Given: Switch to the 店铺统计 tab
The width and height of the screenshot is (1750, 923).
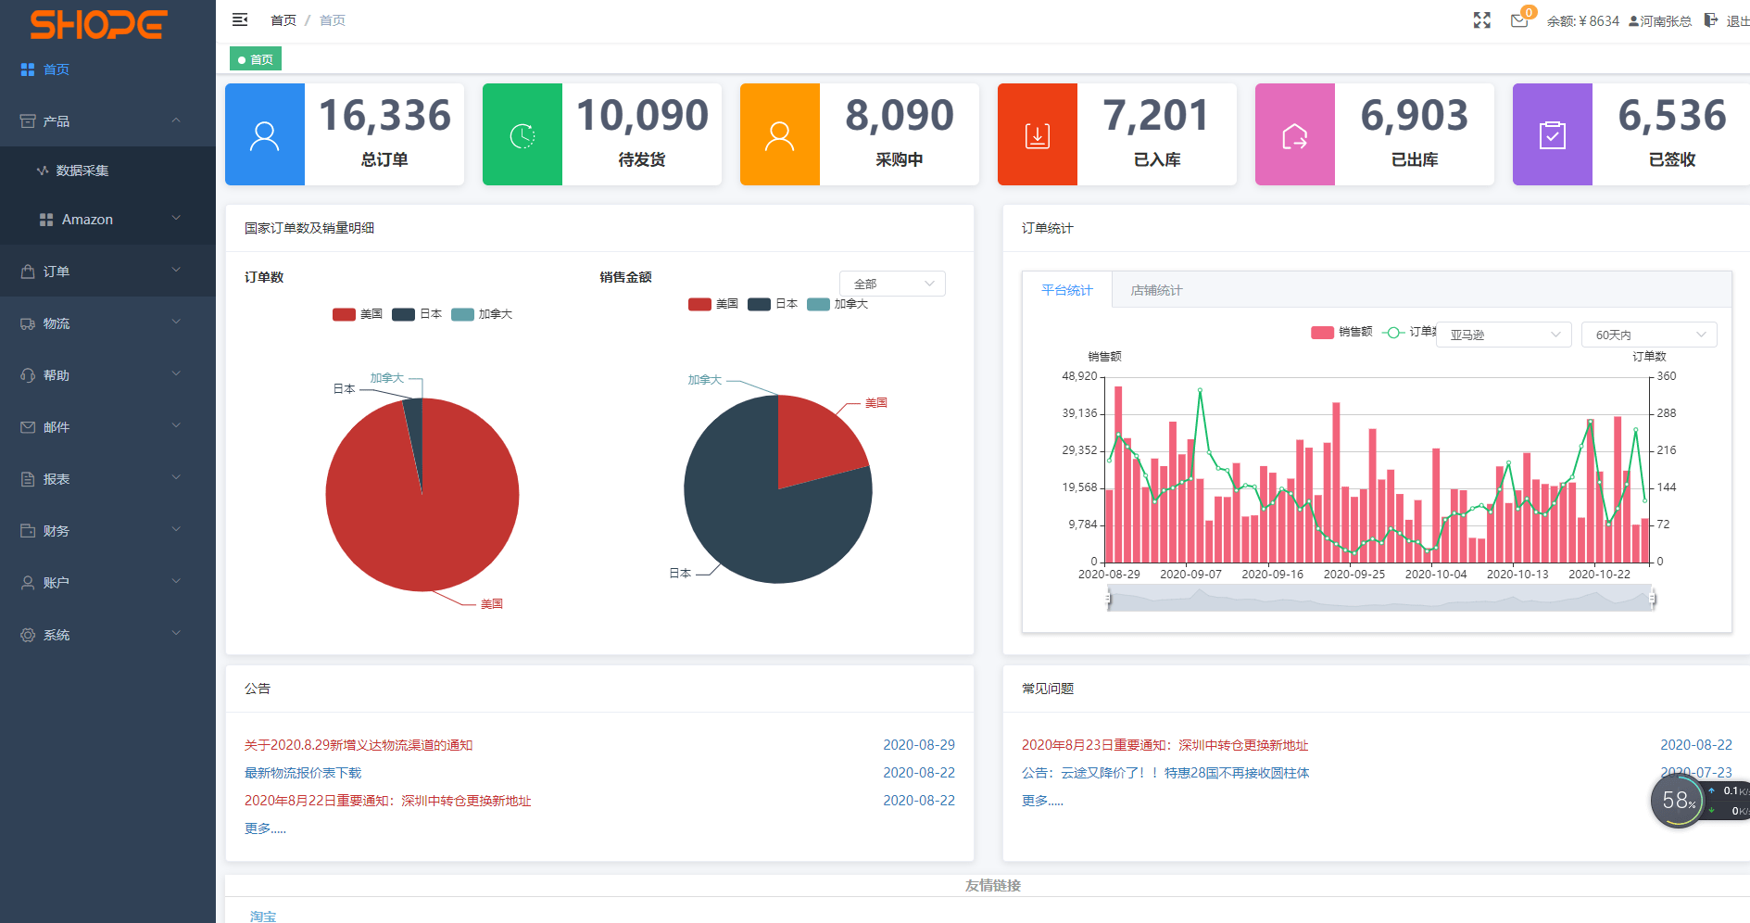Looking at the screenshot, I should click(1154, 290).
